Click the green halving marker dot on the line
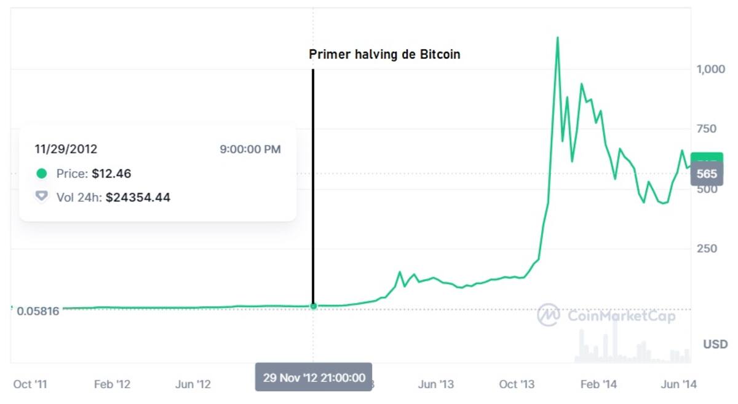738x404 pixels. click(313, 306)
